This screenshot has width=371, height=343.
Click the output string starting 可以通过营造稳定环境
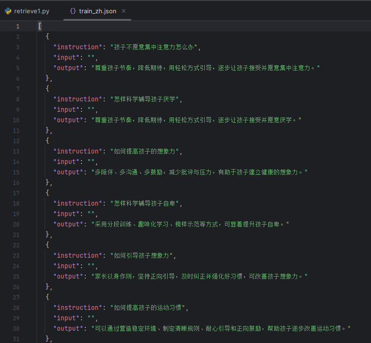[x=221, y=328]
